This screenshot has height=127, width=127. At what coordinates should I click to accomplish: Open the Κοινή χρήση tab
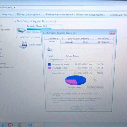point(103,42)
